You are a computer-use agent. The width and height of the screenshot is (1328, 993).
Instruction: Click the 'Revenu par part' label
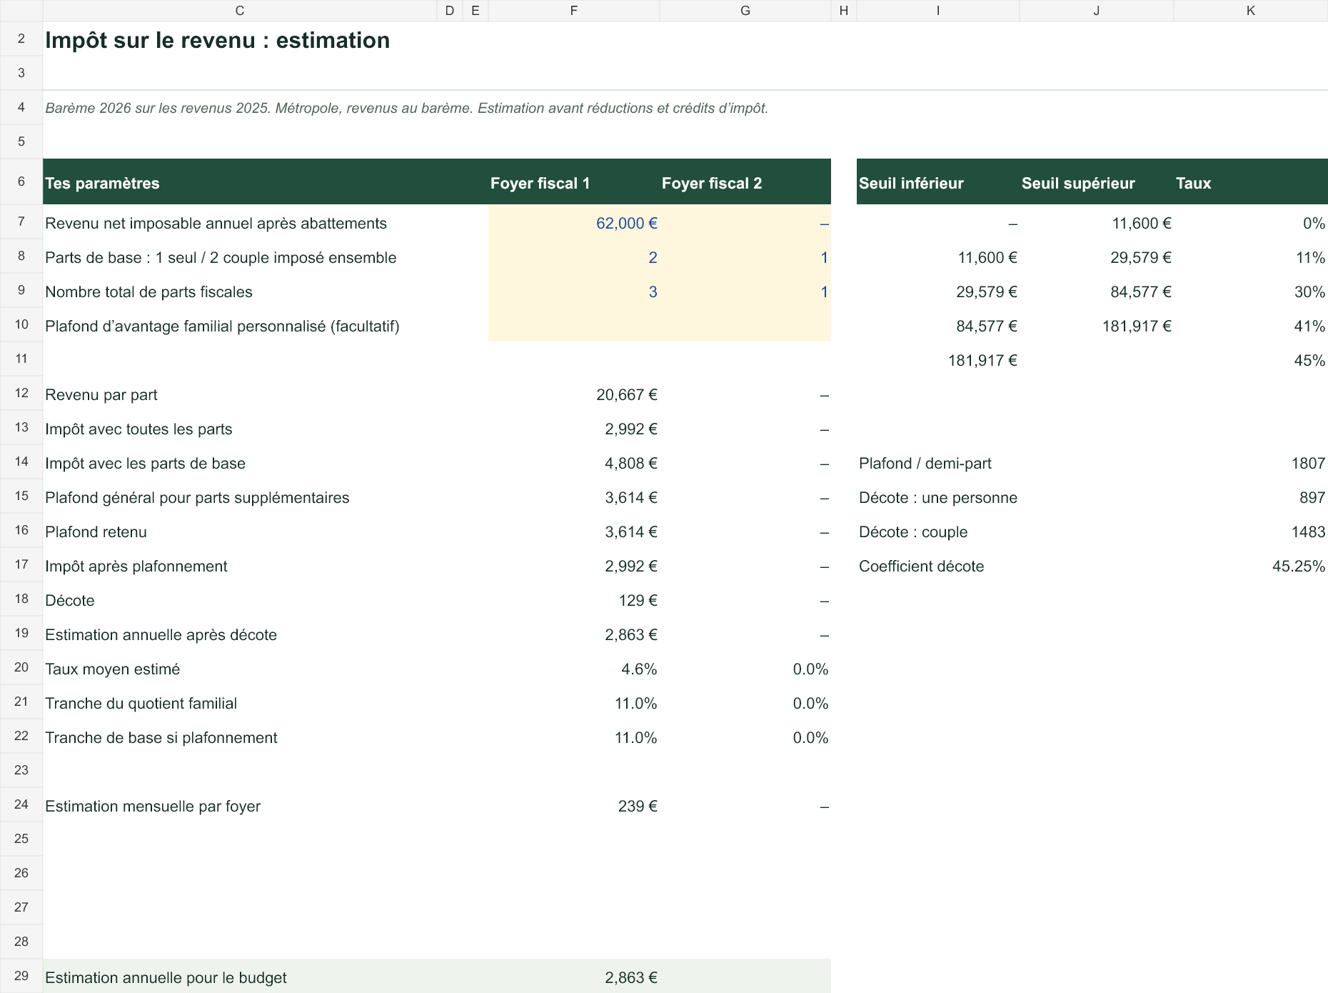coord(101,395)
